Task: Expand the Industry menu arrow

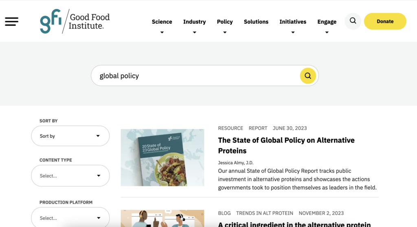Action: click(194, 33)
